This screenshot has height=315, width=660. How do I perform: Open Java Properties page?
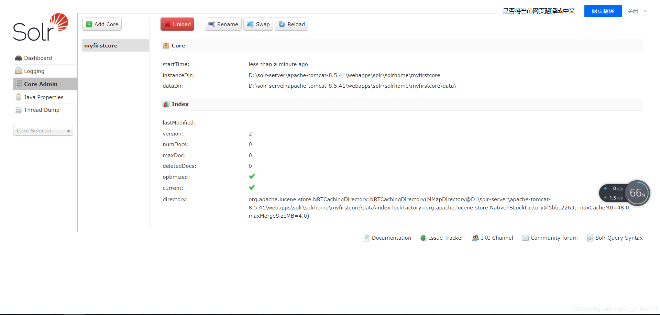click(45, 97)
